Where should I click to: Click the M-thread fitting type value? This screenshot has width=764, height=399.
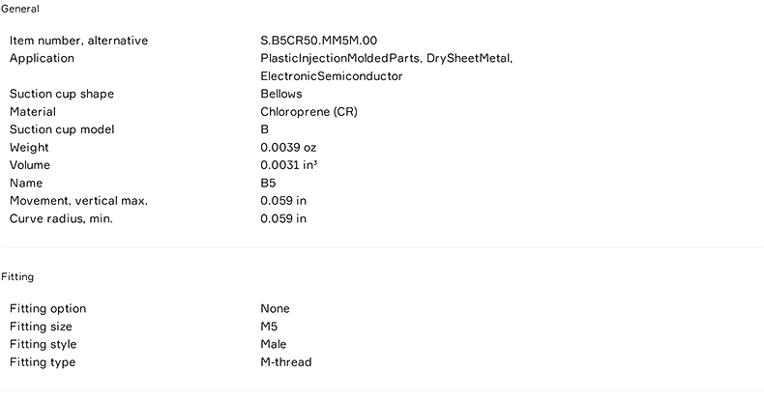pos(286,362)
